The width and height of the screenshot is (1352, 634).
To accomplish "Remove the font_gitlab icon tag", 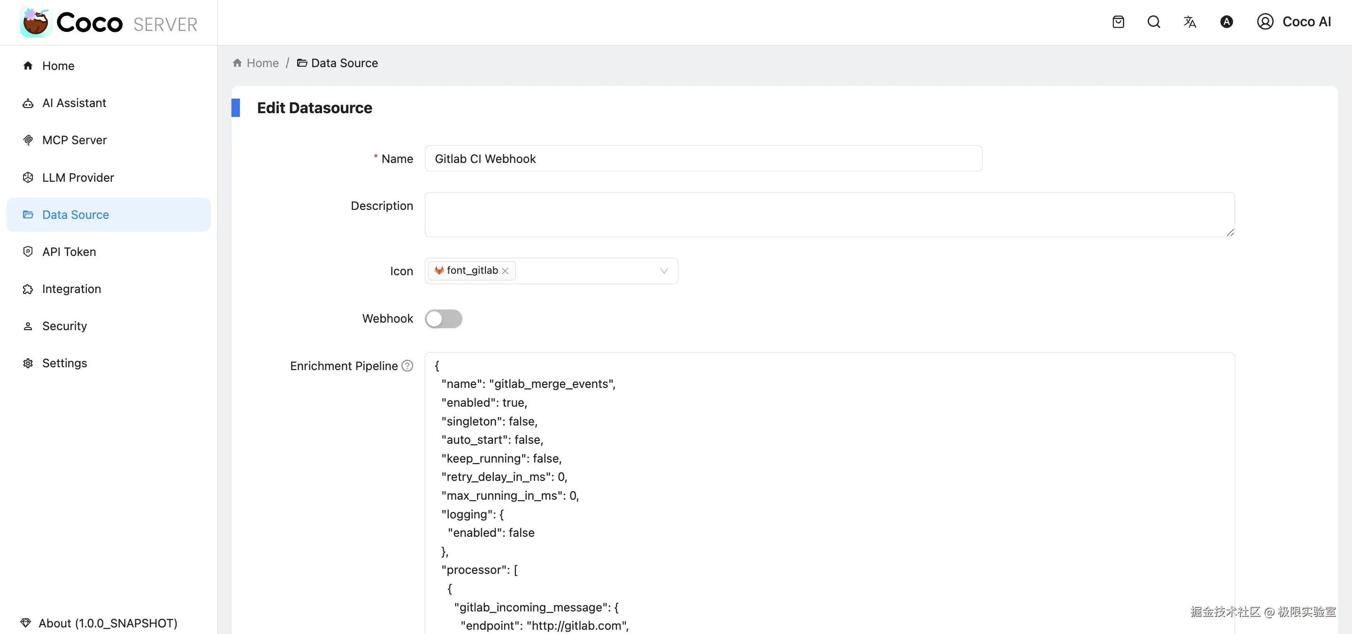I will pyautogui.click(x=505, y=271).
